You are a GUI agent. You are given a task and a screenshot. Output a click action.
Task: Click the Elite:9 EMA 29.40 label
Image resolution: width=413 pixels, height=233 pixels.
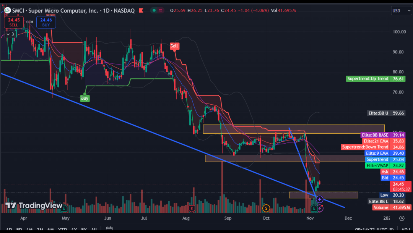(x=385, y=153)
